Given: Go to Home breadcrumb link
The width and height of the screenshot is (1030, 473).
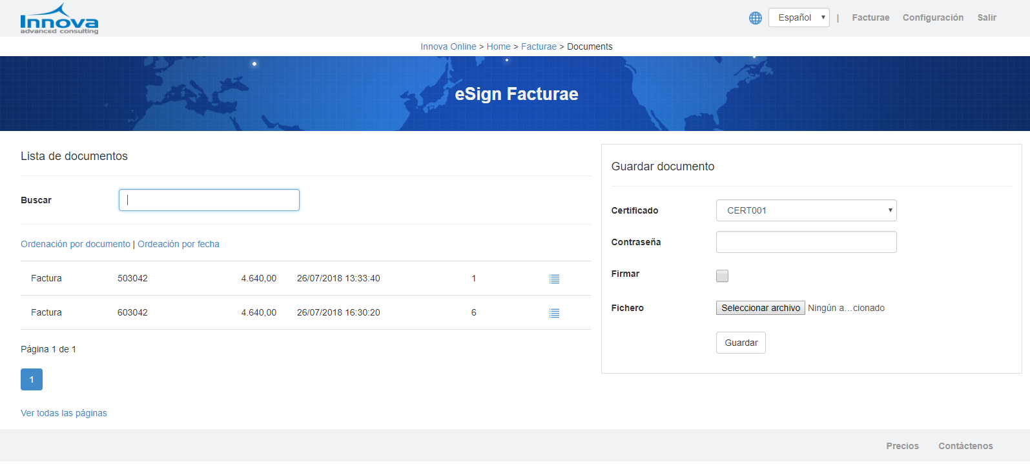Looking at the screenshot, I should pyautogui.click(x=499, y=46).
